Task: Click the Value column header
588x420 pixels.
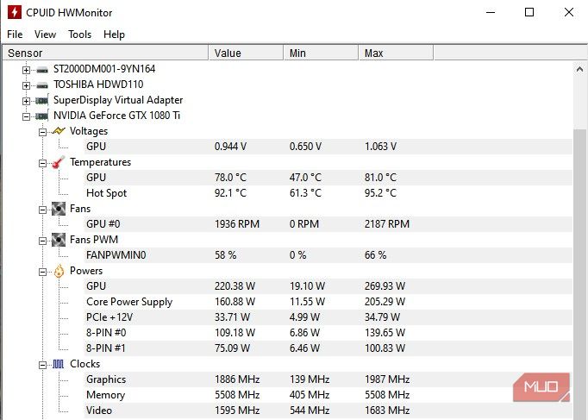Action: (246, 53)
